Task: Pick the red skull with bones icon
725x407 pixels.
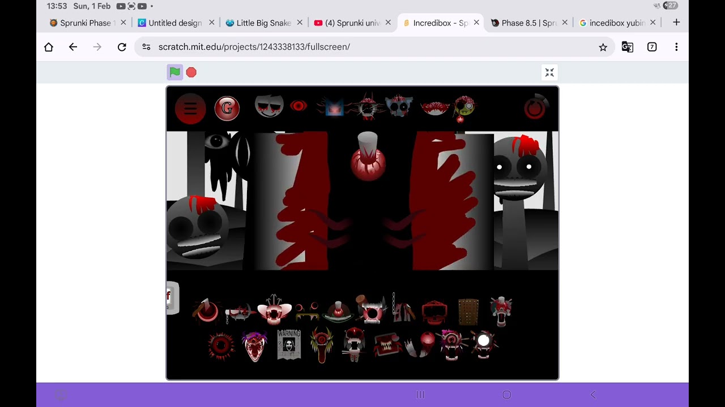Action: click(355, 344)
